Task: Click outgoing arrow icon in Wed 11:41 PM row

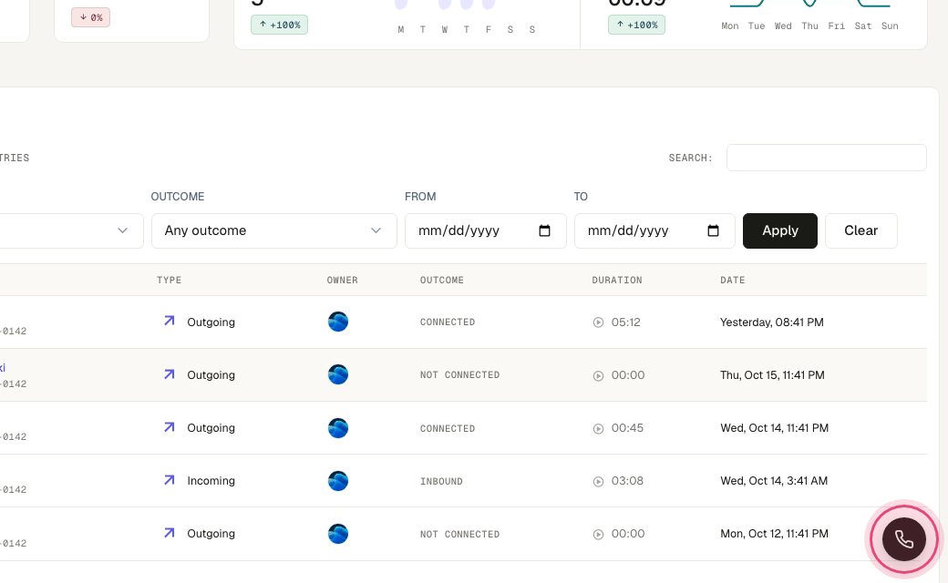Action: pos(170,426)
